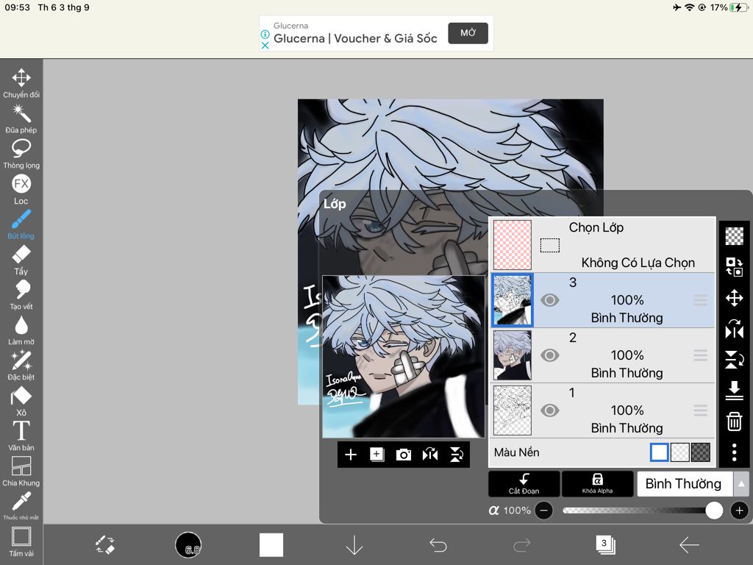Click the Mở button in Glucerna ad

click(468, 33)
